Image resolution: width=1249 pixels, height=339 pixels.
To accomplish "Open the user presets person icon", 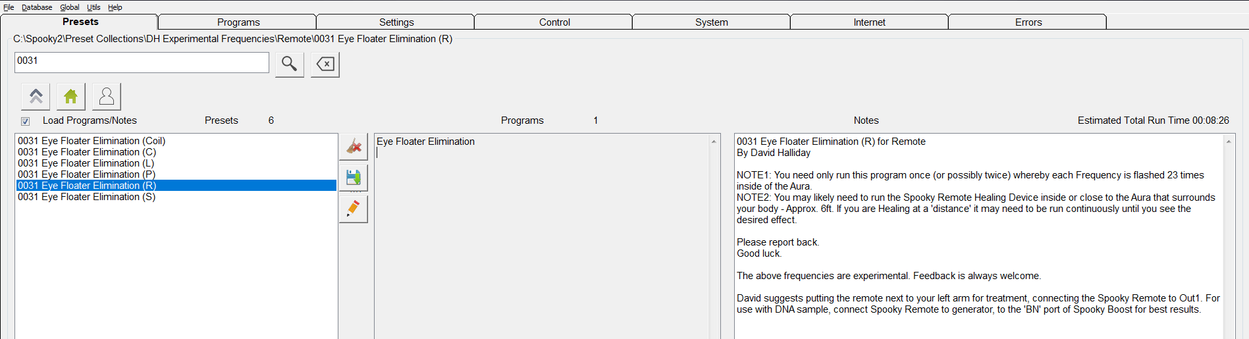I will (107, 97).
